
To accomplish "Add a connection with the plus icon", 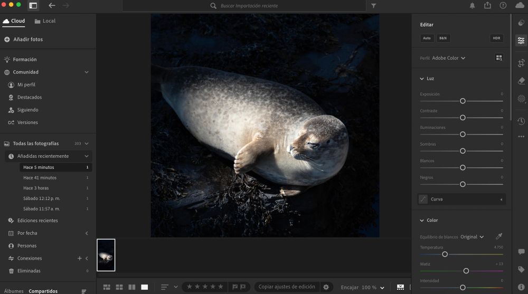I will (x=80, y=258).
